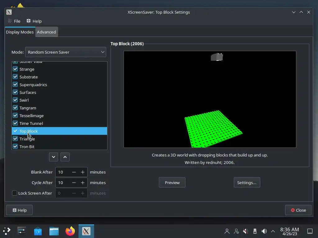
Task: Click the muted microphone tray icon
Action: click(245, 231)
